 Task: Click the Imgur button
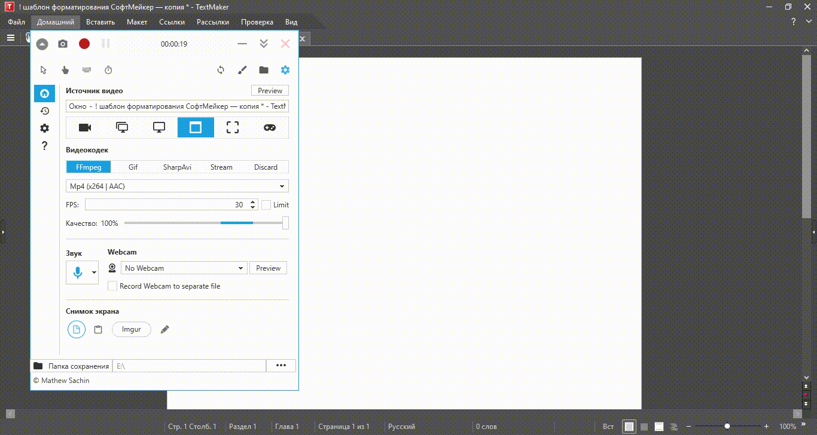coord(131,329)
